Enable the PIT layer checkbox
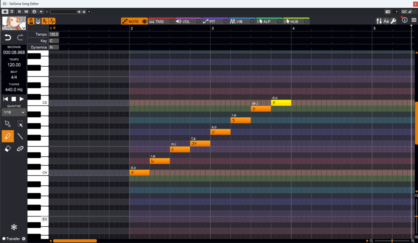 pyautogui.click(x=225, y=21)
